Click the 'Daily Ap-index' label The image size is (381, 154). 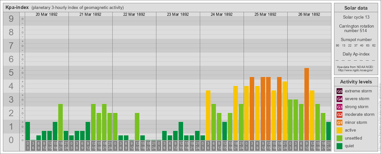point(356,54)
